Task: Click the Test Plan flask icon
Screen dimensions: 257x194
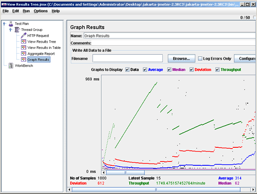Action: 11,24
